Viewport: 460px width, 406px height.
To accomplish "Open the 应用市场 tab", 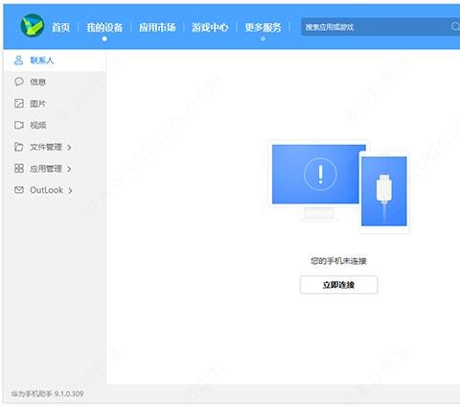I will coord(157,28).
